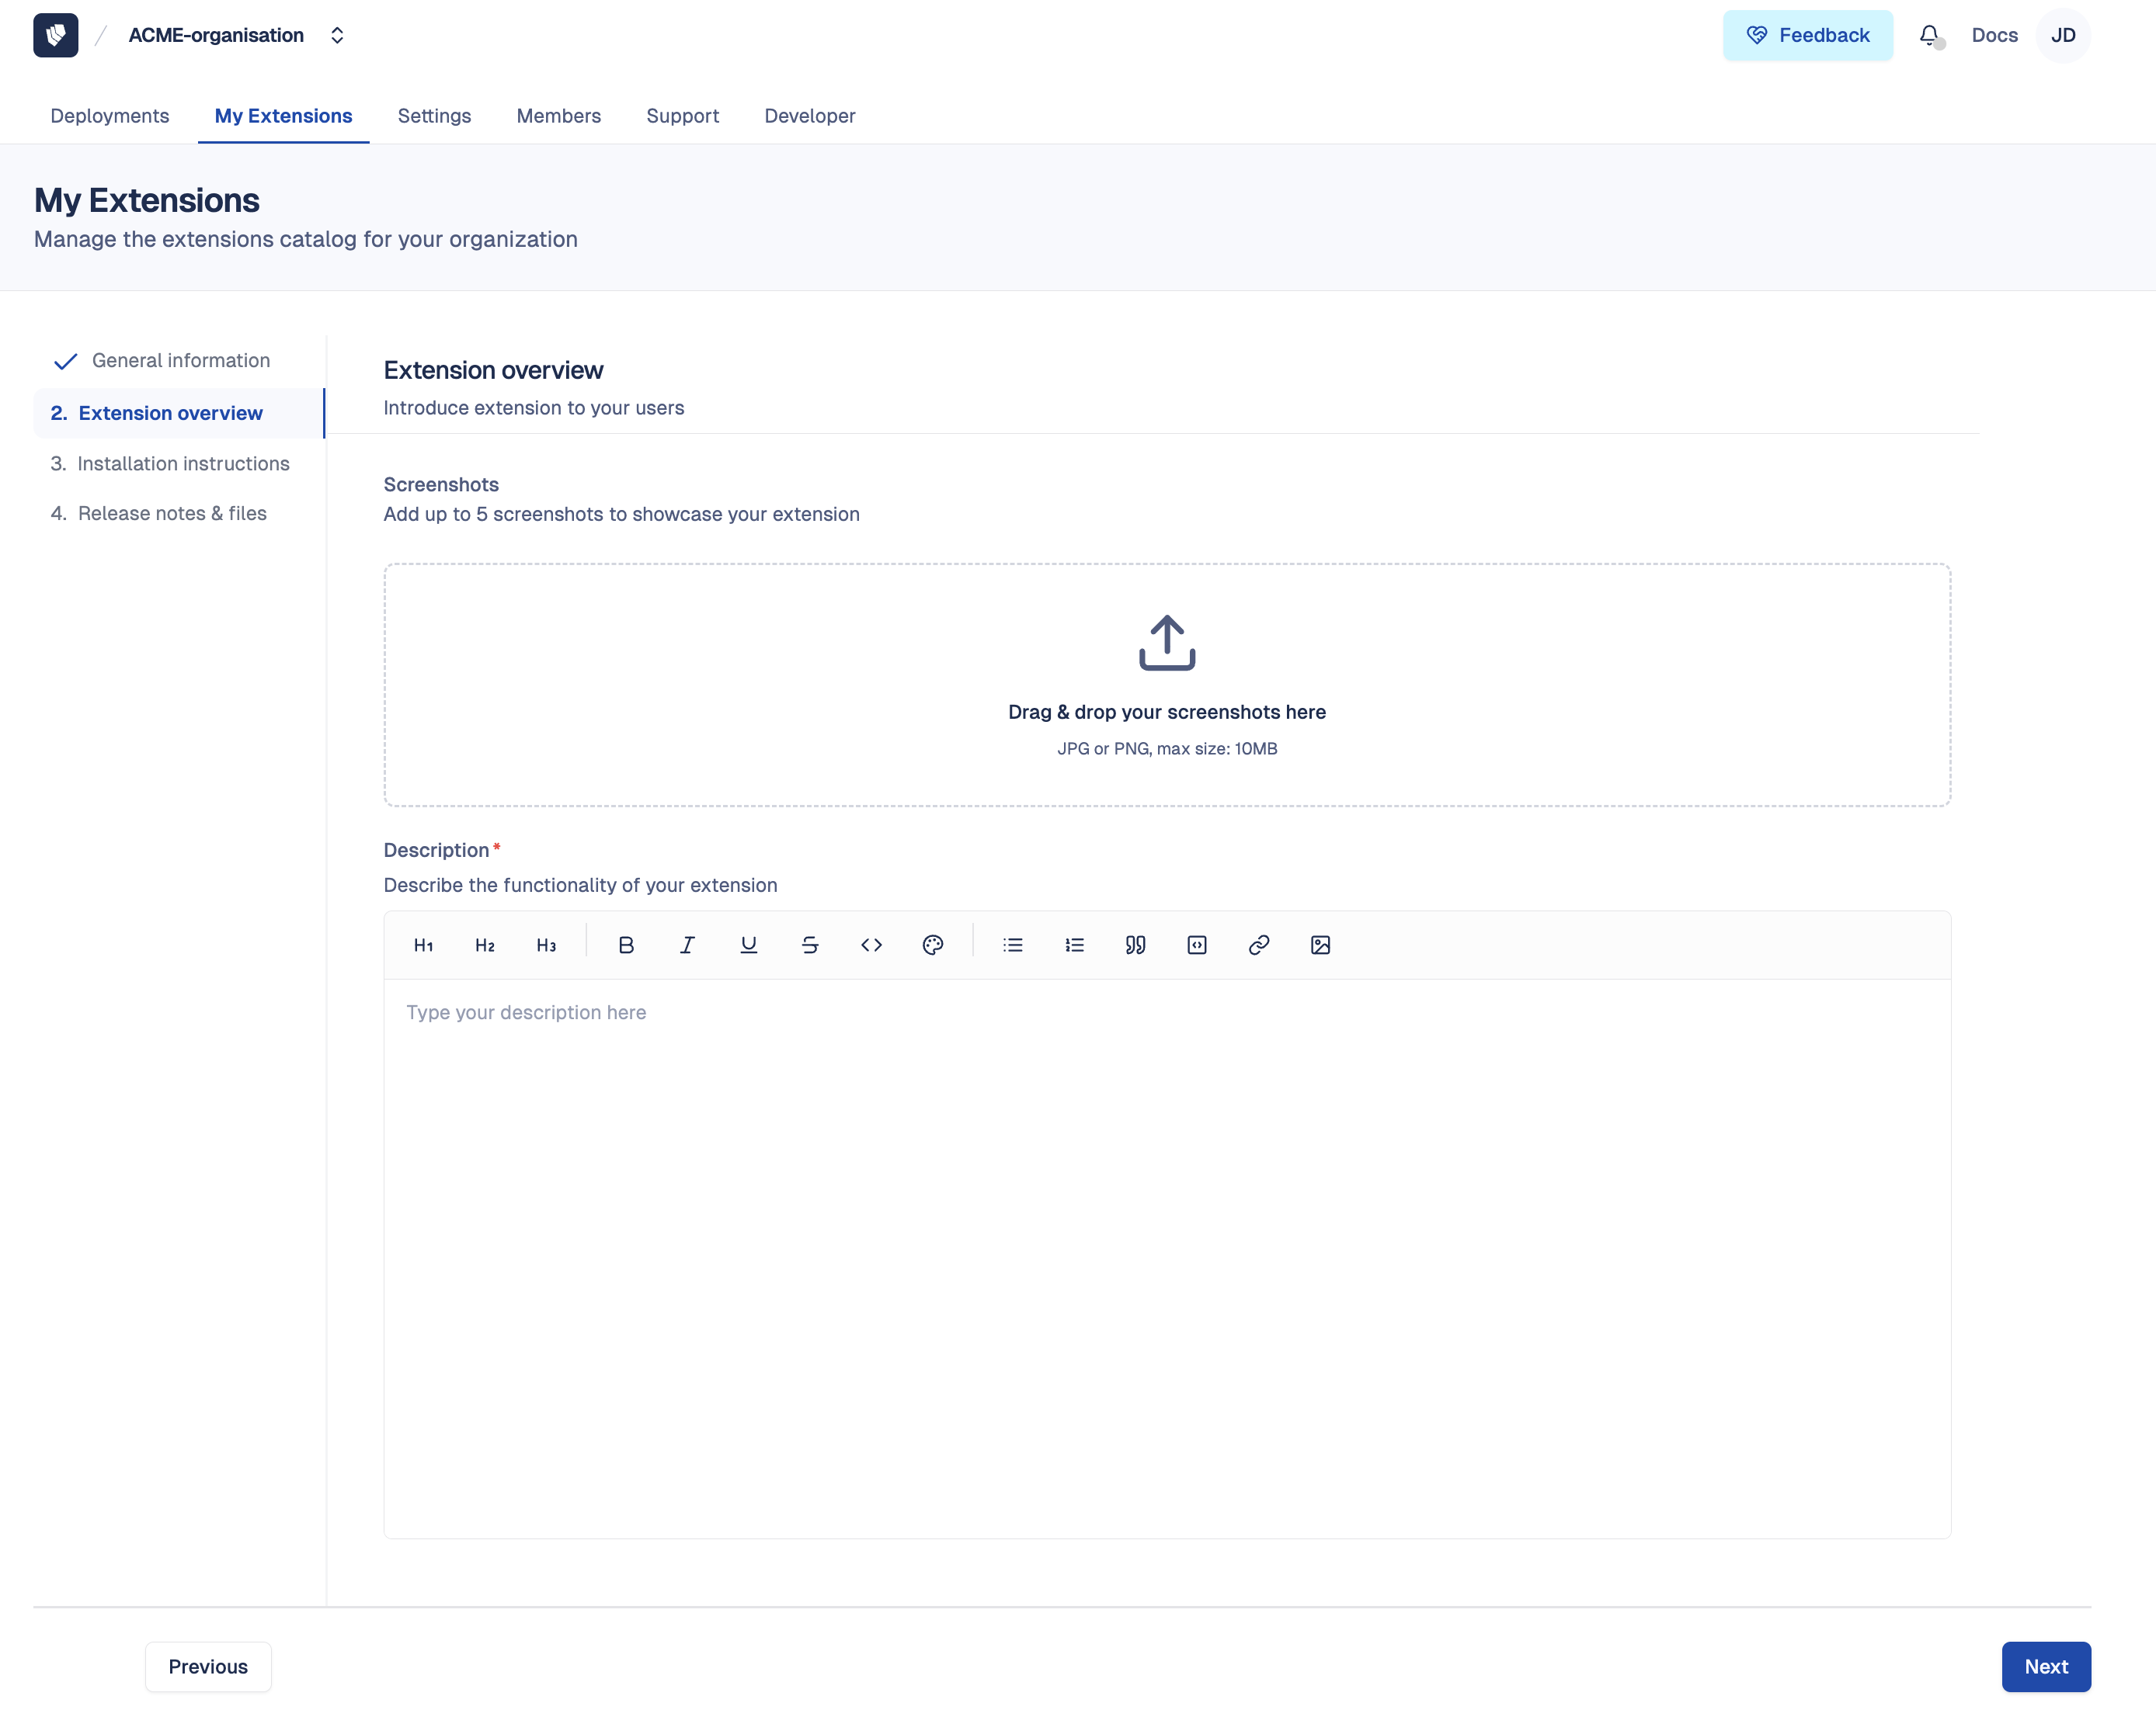This screenshot has height=1717, width=2156.
Task: Insert a hyperlink in the description editor
Action: [x=1258, y=945]
